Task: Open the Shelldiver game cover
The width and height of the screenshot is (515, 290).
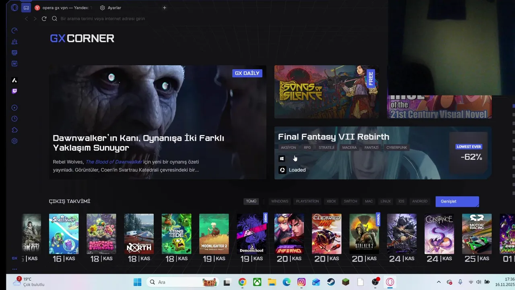Action: (x=64, y=234)
